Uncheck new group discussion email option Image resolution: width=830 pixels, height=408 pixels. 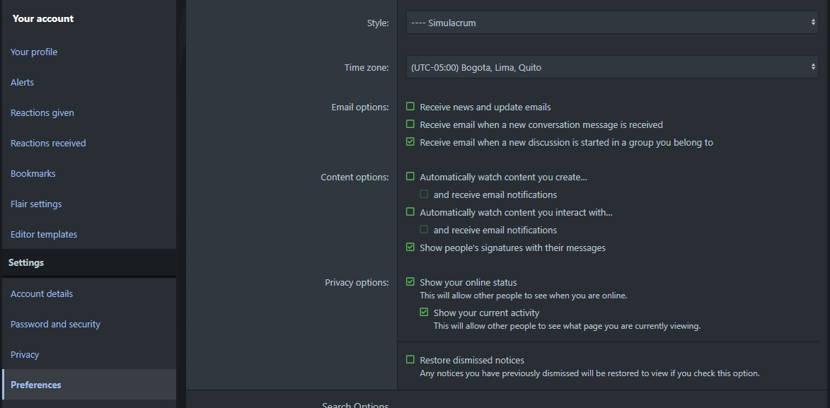410,142
